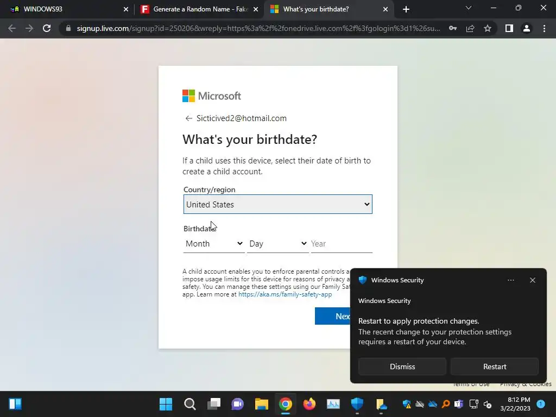This screenshot has height=417, width=556.
Task: Open the Day dropdown
Action: click(277, 244)
